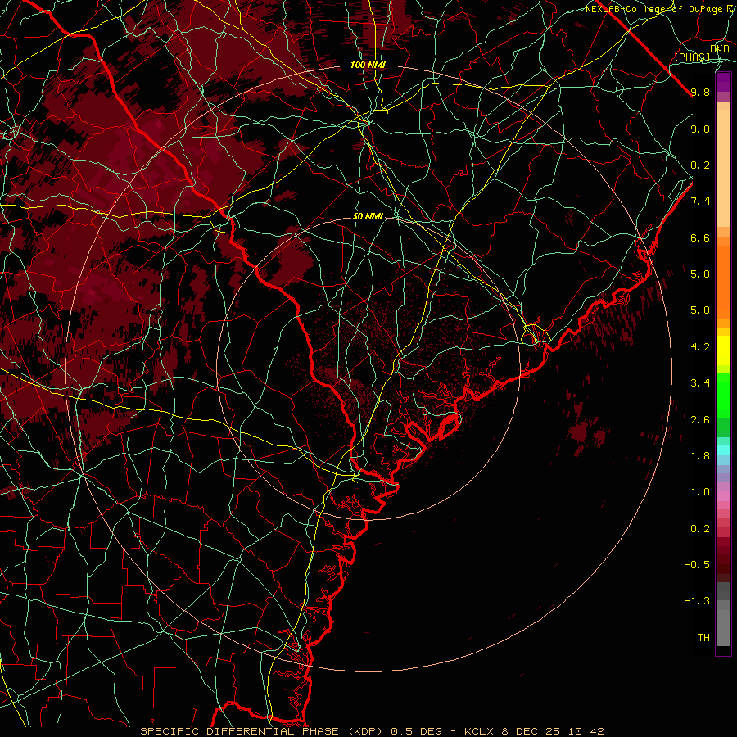Select the 4.2 legend value

[700, 347]
